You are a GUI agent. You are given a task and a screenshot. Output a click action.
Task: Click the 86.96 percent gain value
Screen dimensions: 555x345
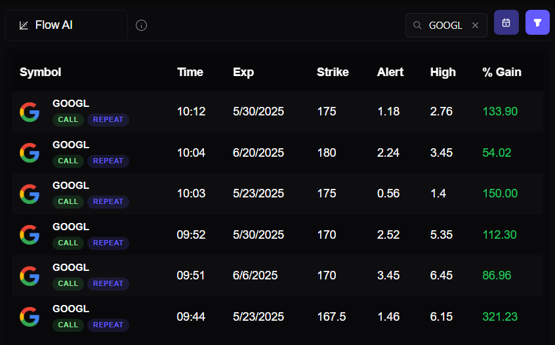pos(497,275)
